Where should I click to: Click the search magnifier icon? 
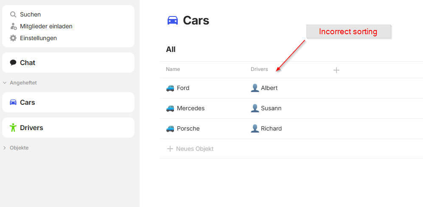(13, 14)
